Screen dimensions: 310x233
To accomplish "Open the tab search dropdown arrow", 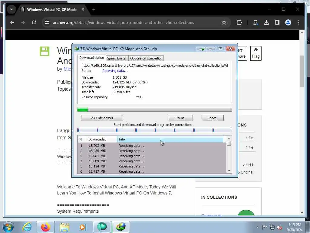I will (x=12, y=9).
